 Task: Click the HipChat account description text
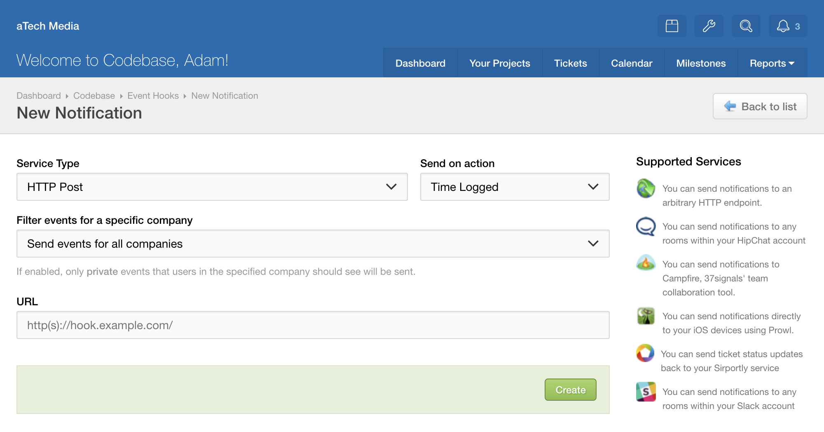(x=734, y=233)
